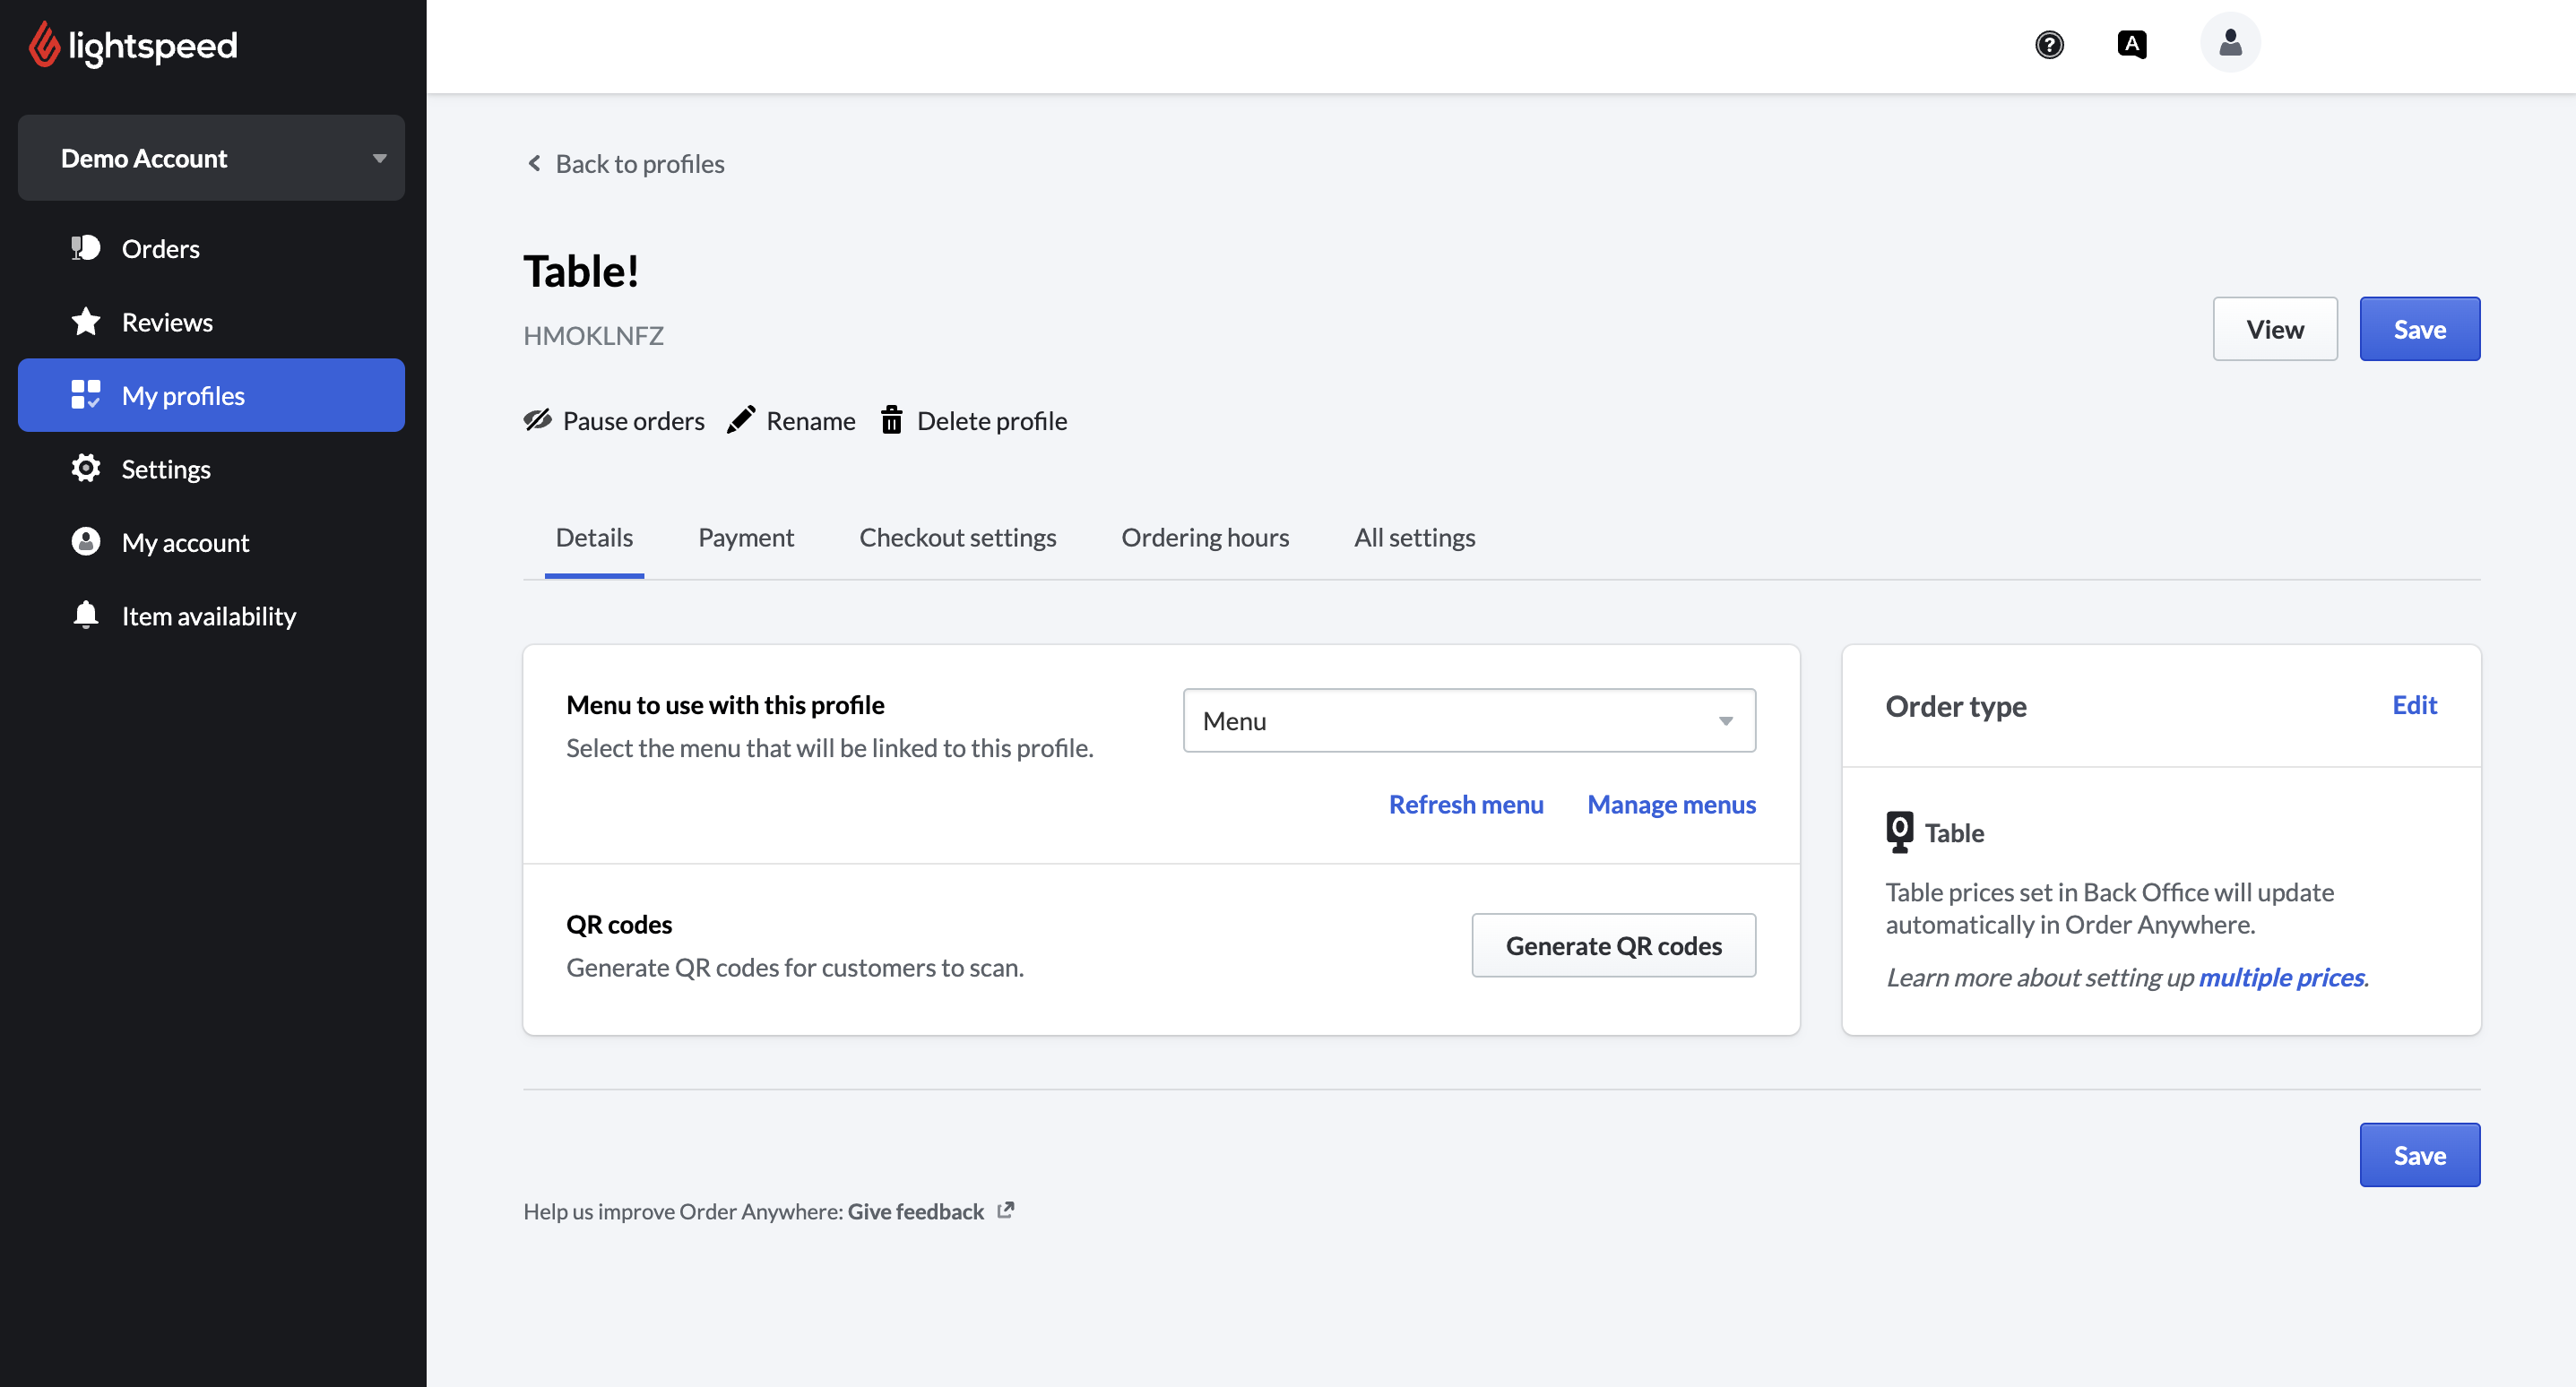Toggle Pause orders for this profile
Viewport: 2576px width, 1387px height.
pos(613,420)
